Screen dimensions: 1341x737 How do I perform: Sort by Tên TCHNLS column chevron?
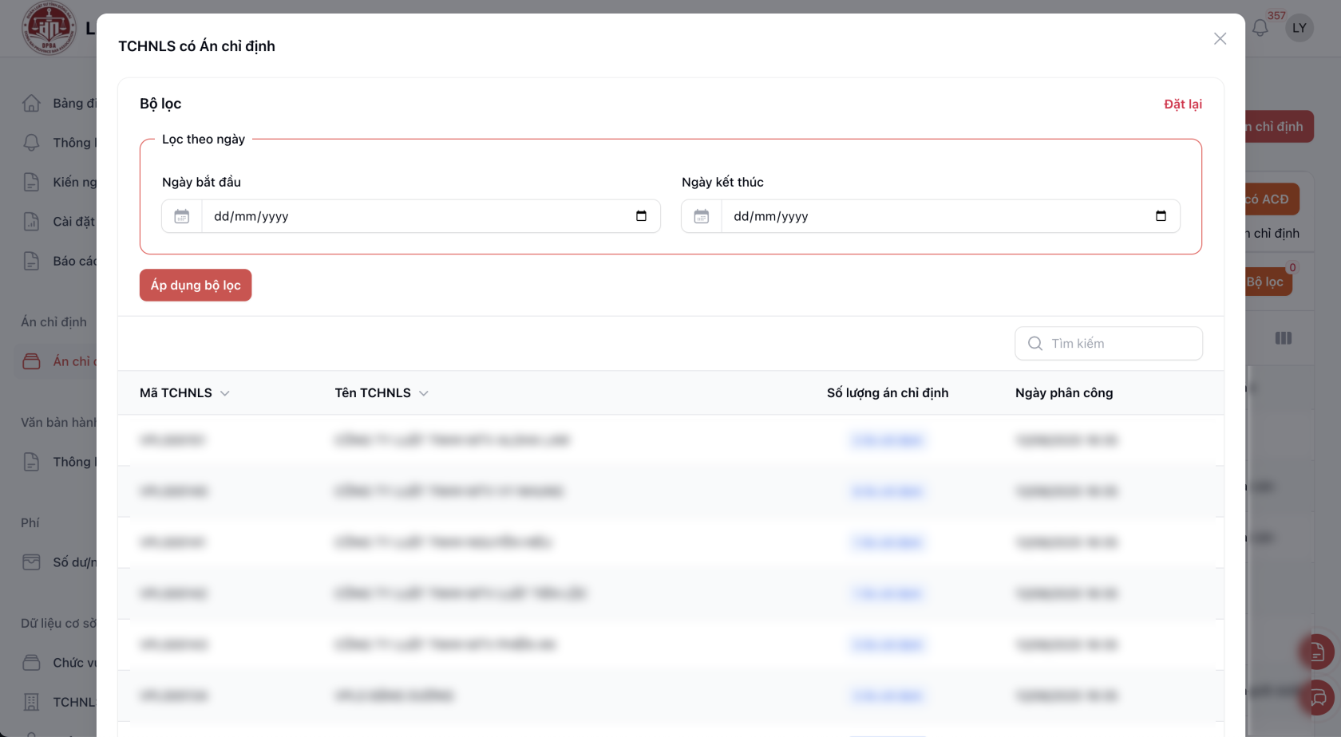tap(424, 393)
